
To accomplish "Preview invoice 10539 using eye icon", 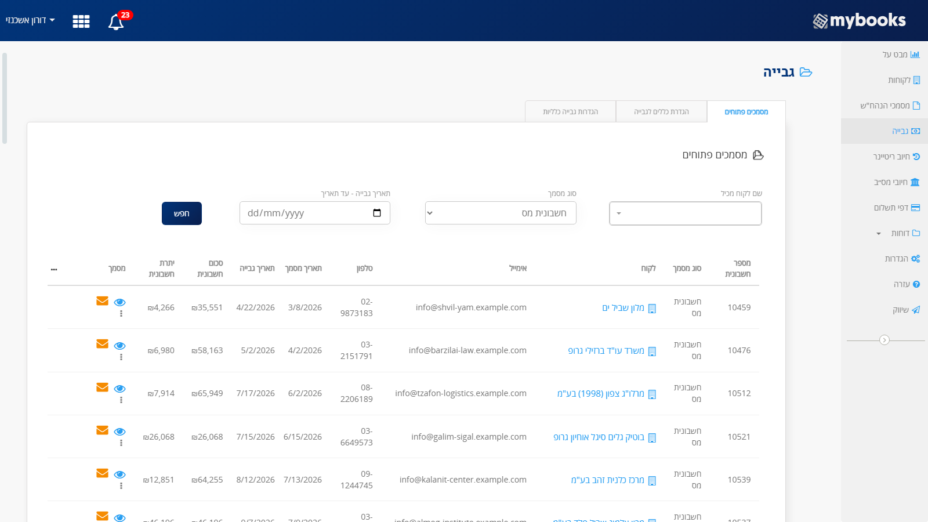I will pyautogui.click(x=120, y=474).
